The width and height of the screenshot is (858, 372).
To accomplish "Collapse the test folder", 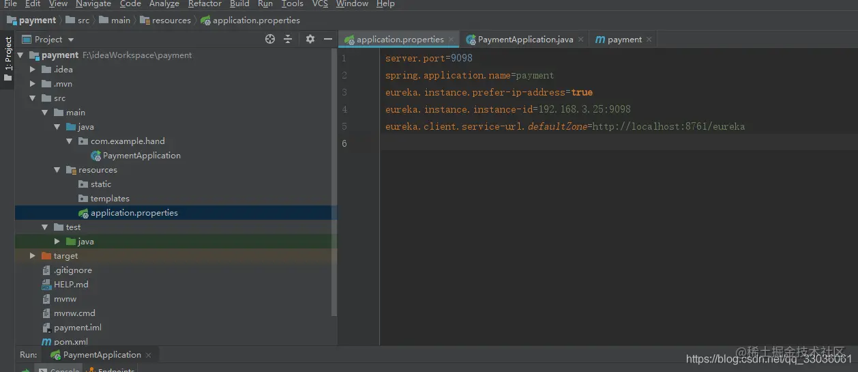I will (45, 227).
